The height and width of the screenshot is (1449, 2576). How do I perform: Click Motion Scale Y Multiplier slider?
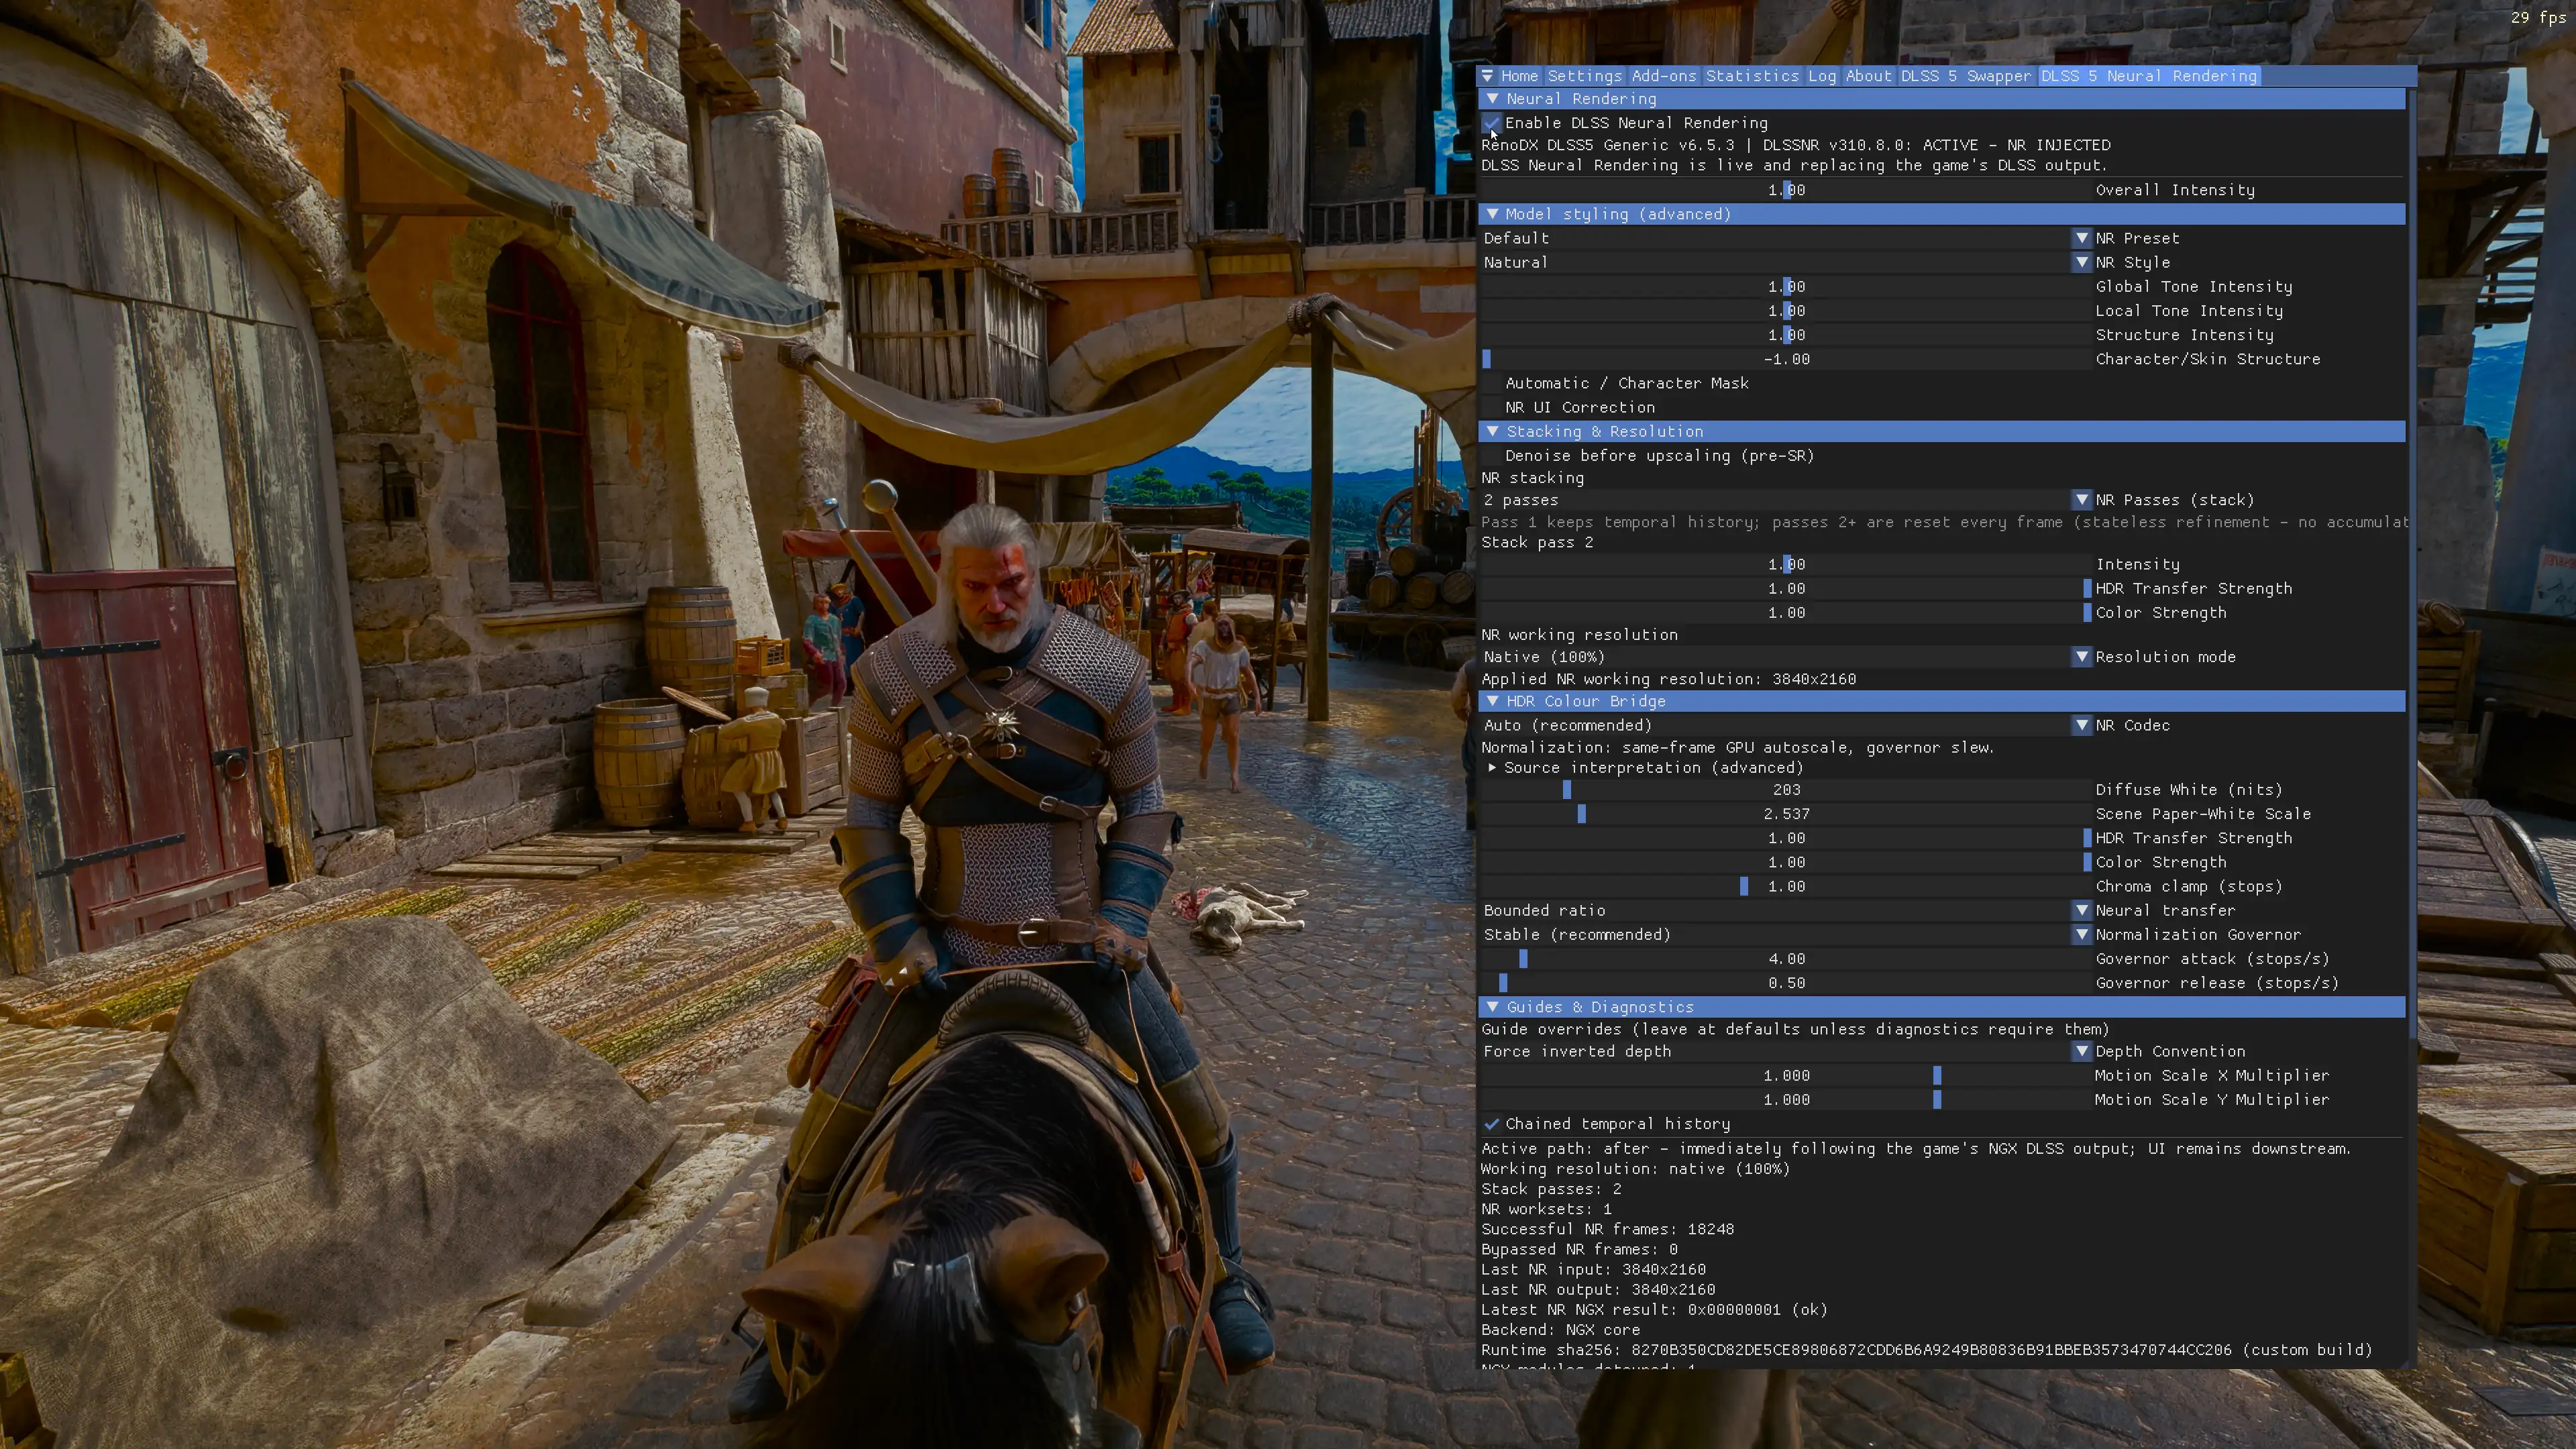(1786, 1099)
